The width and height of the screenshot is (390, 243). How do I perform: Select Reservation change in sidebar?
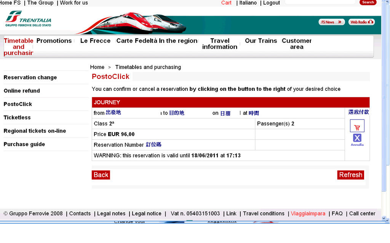tap(30, 77)
